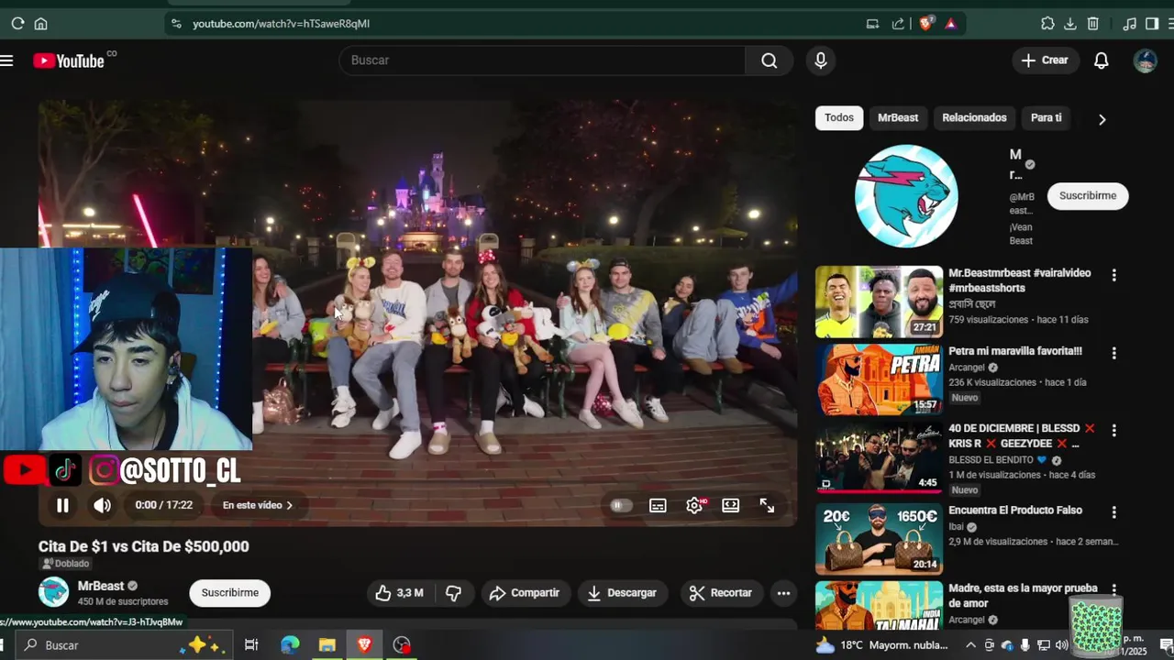Click the browser home icon
1174x660 pixels.
point(40,24)
